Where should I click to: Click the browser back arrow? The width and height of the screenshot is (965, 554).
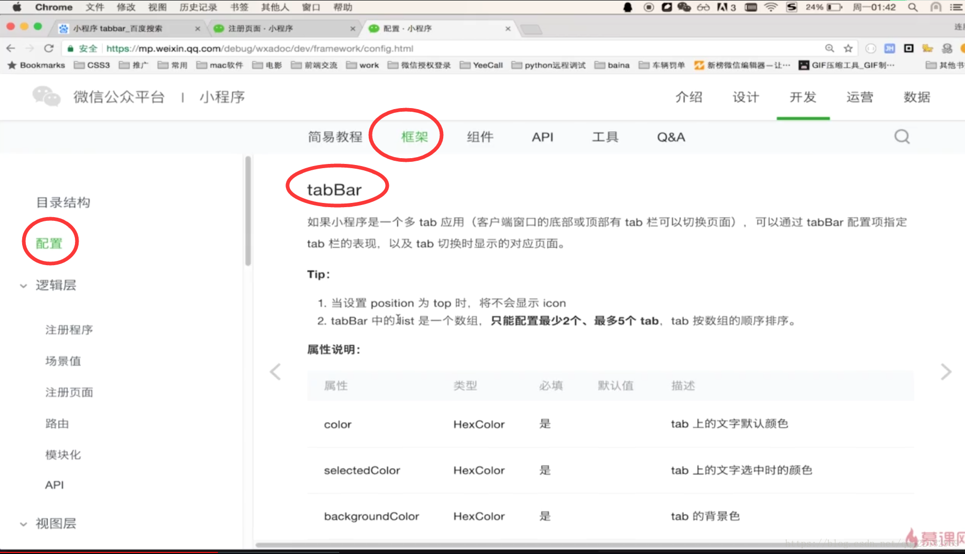[x=11, y=48]
